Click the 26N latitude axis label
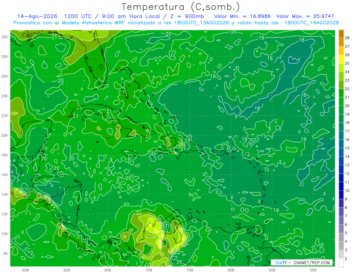 [5, 76]
